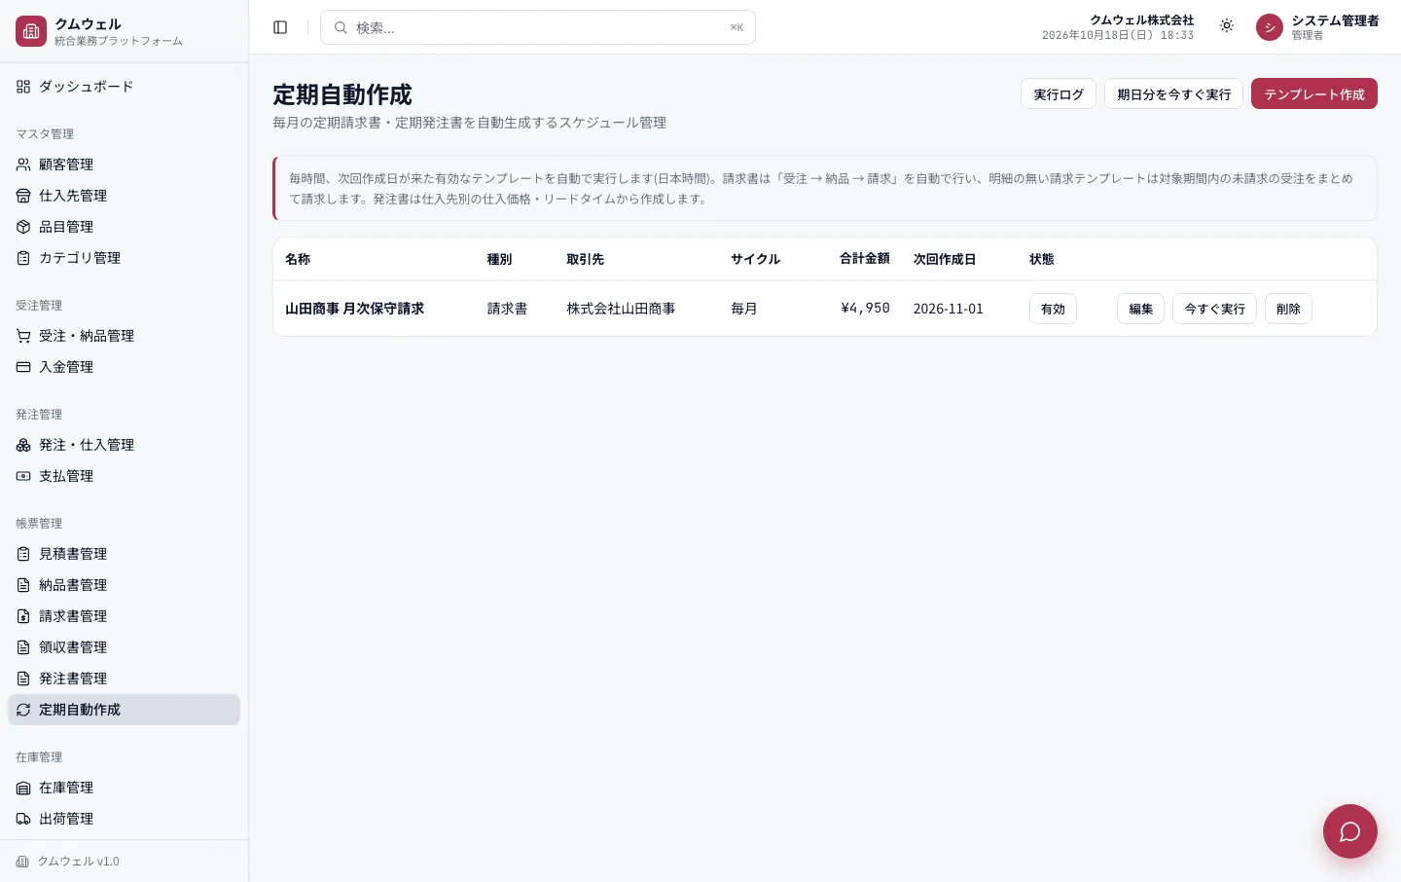This screenshot has width=1401, height=882.
Task: Open 請求書管理 page
Action: tap(124, 616)
